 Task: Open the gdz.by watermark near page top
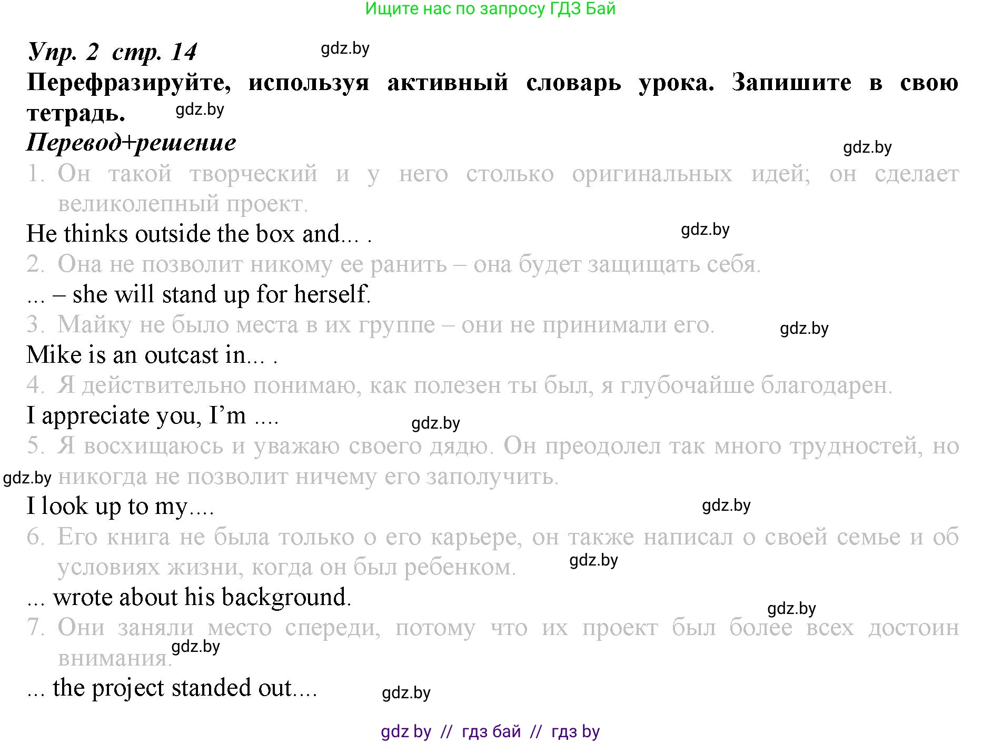click(x=346, y=49)
